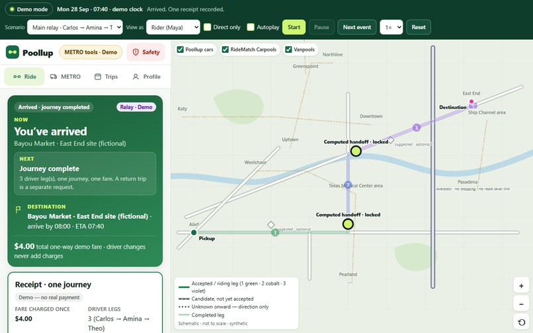533x333 pixels.
Task: Click the $4.00 fare charged value
Action: tap(23, 318)
